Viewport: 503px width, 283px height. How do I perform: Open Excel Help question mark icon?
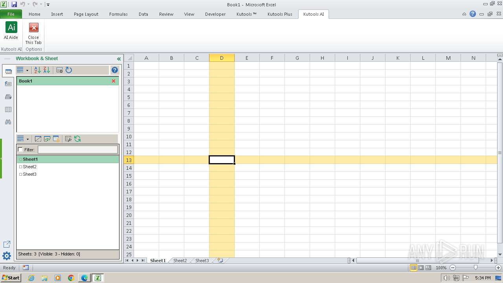click(x=473, y=14)
